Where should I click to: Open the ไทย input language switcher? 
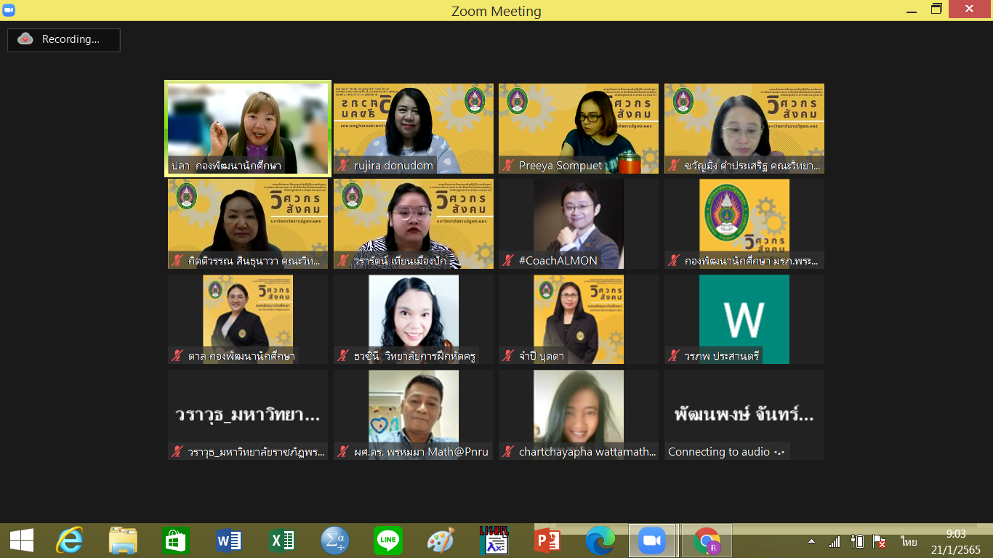pos(909,542)
